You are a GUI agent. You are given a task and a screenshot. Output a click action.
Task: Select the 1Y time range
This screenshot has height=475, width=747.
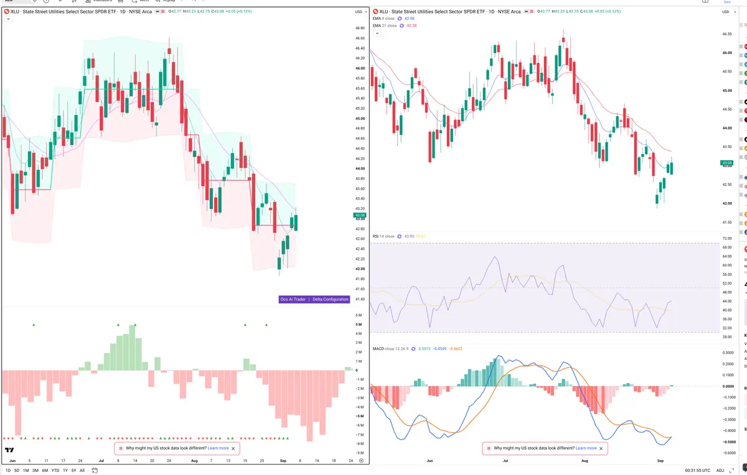click(x=65, y=471)
